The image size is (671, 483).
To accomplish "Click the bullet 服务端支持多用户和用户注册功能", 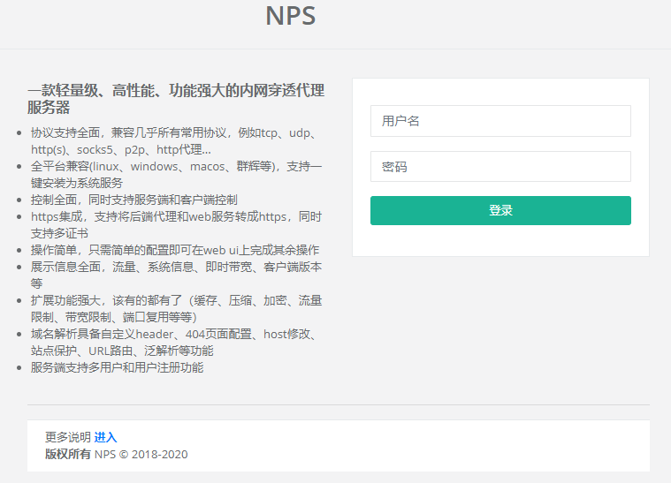I will pyautogui.click(x=118, y=367).
